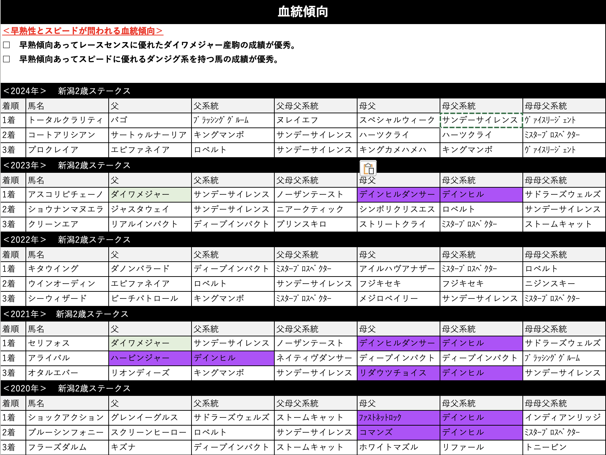This screenshot has height=455, width=606.
Task: Click the cell シンボリクリスエス
Action: [399, 210]
